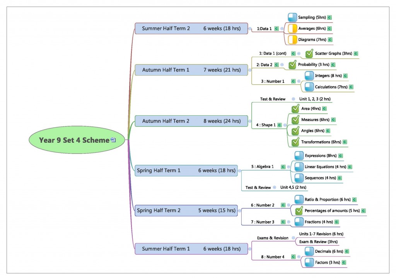Click the orange progress icon beside Averages (6hrs)

(292, 28)
